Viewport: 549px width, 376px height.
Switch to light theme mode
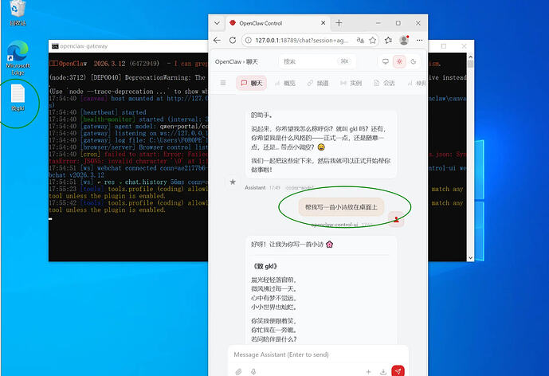399,61
